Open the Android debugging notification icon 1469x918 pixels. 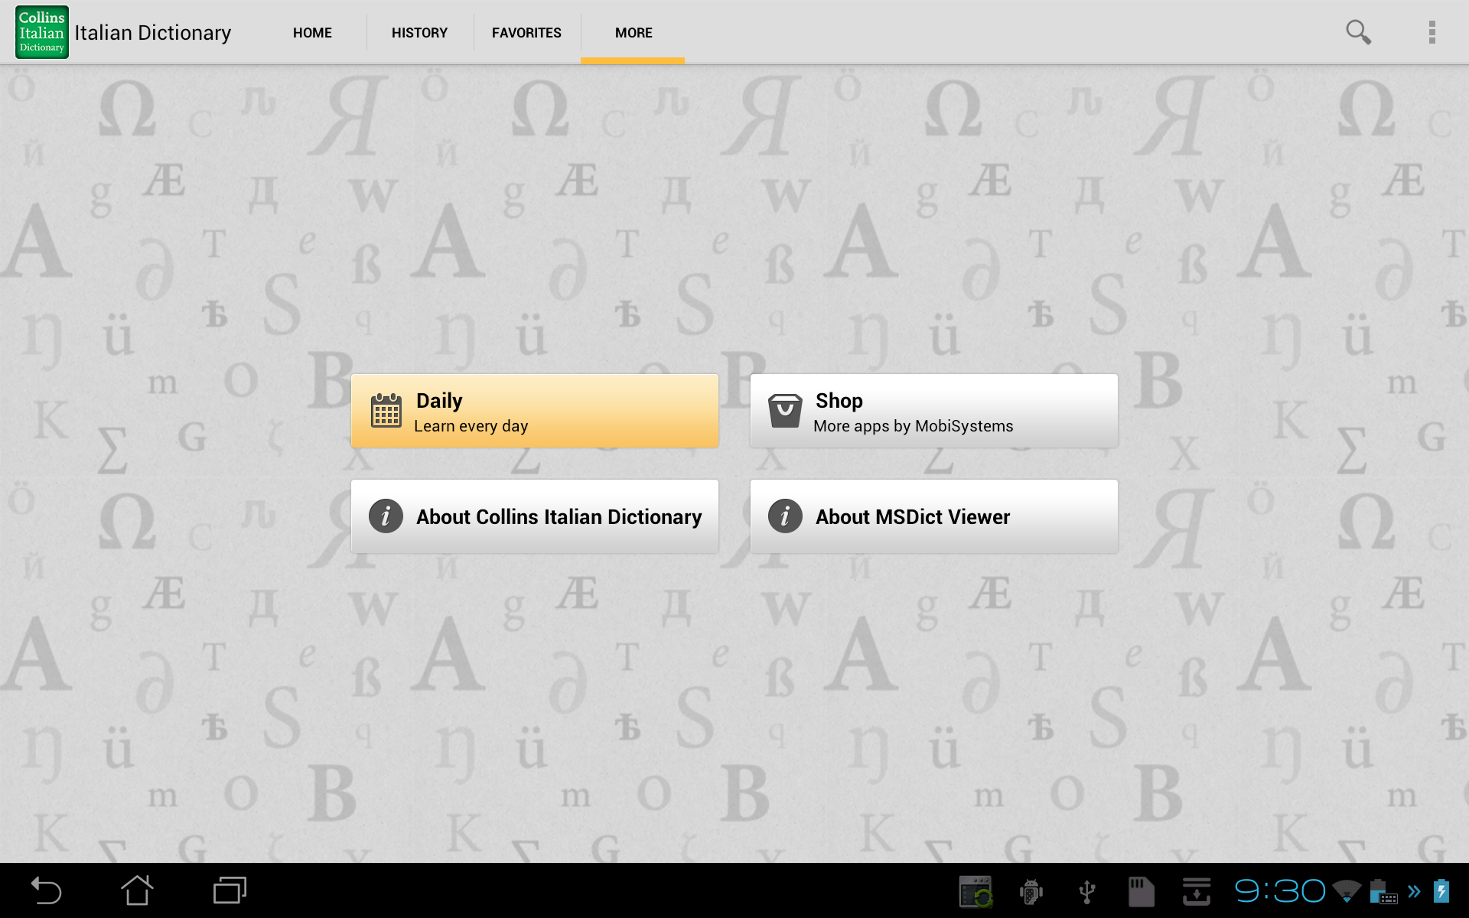click(1031, 892)
